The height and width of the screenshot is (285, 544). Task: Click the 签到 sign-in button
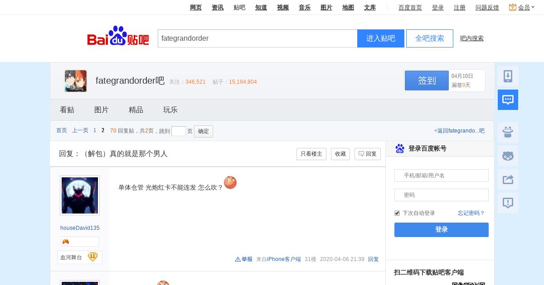pyautogui.click(x=427, y=81)
